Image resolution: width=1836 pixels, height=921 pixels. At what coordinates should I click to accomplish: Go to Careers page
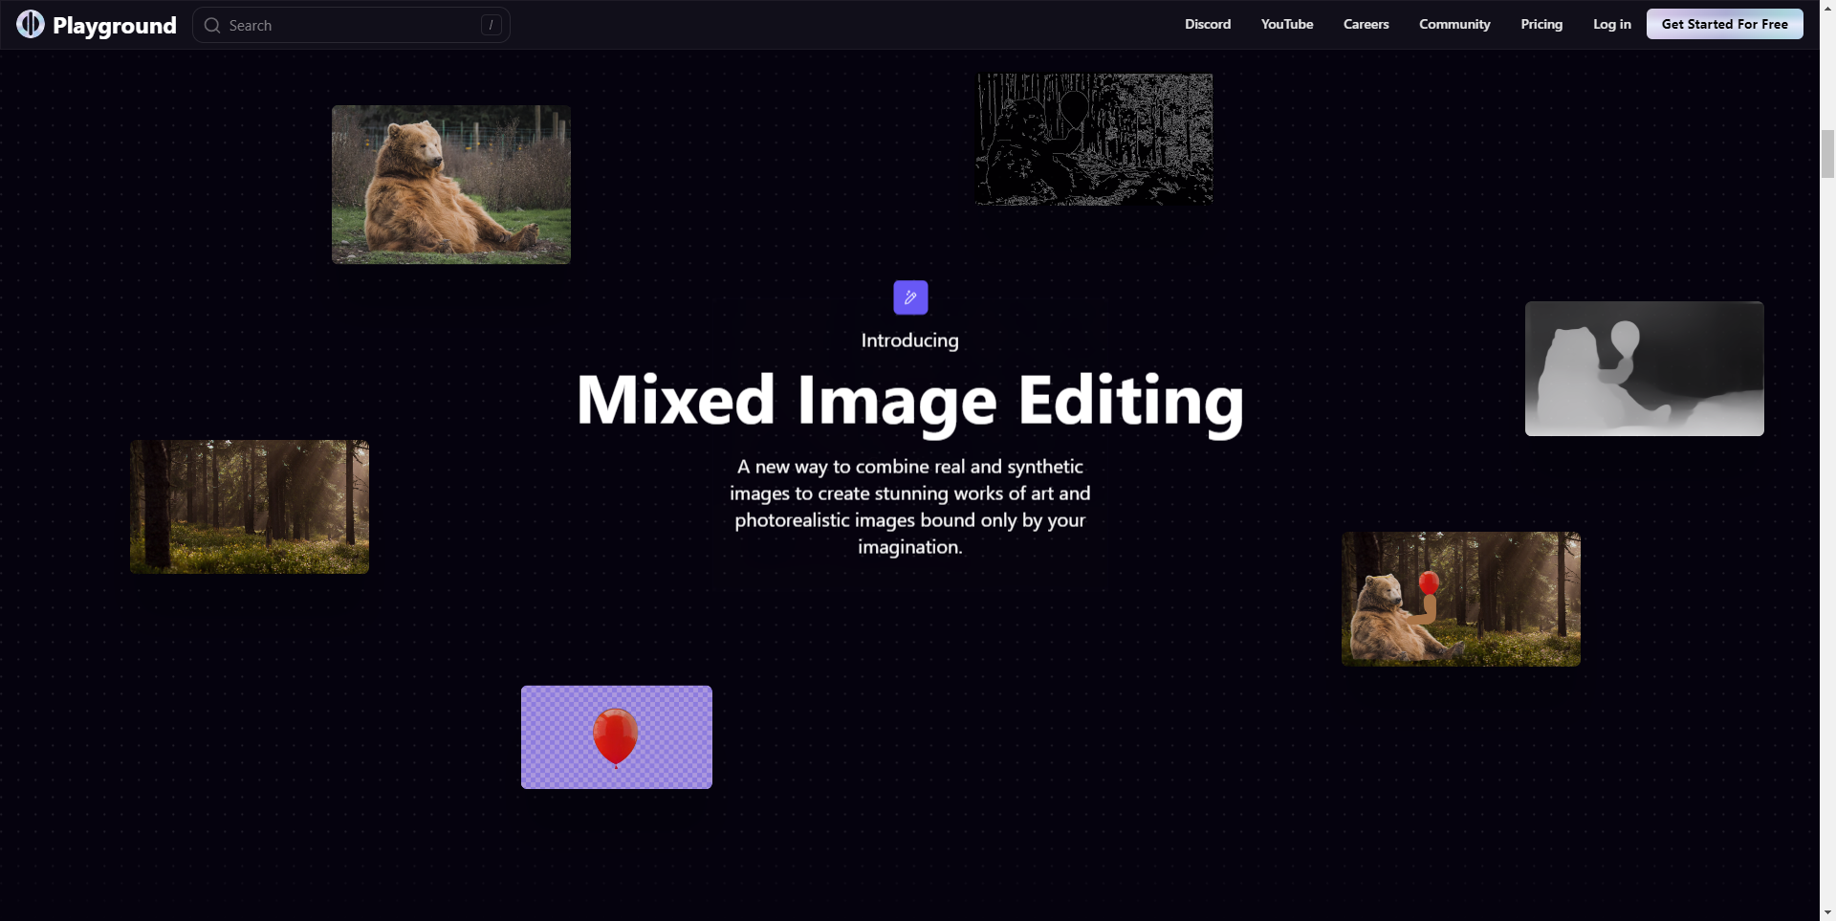click(1366, 24)
